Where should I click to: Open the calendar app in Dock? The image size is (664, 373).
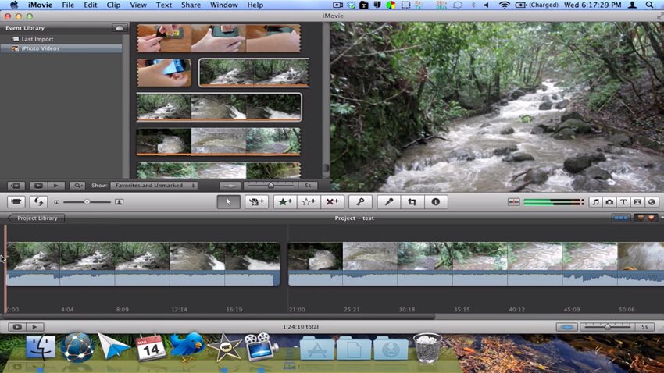tap(150, 347)
